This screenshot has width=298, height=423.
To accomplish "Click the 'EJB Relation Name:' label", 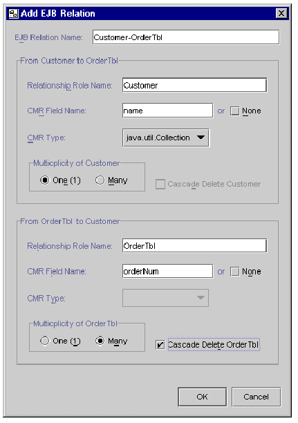I will [x=48, y=37].
